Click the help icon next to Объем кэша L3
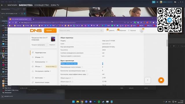 [x=72, y=81]
